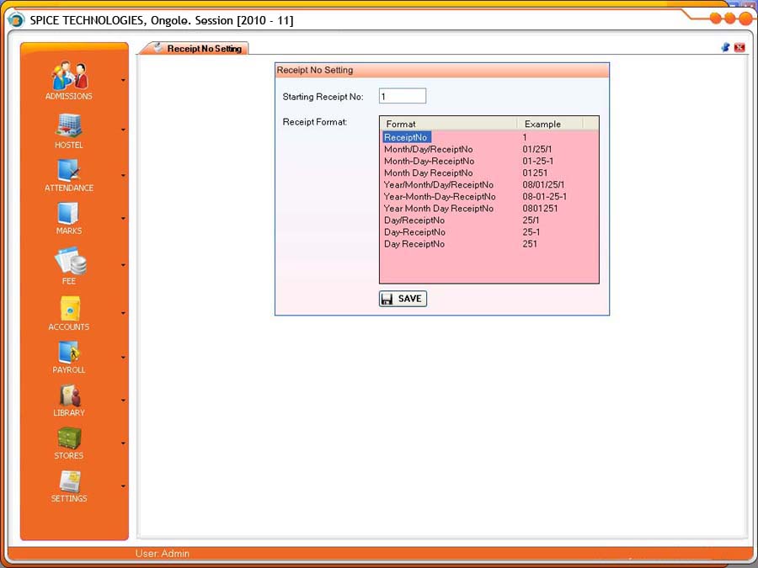Image resolution: width=758 pixels, height=568 pixels.
Task: Close the tab with red X icon
Action: click(739, 48)
